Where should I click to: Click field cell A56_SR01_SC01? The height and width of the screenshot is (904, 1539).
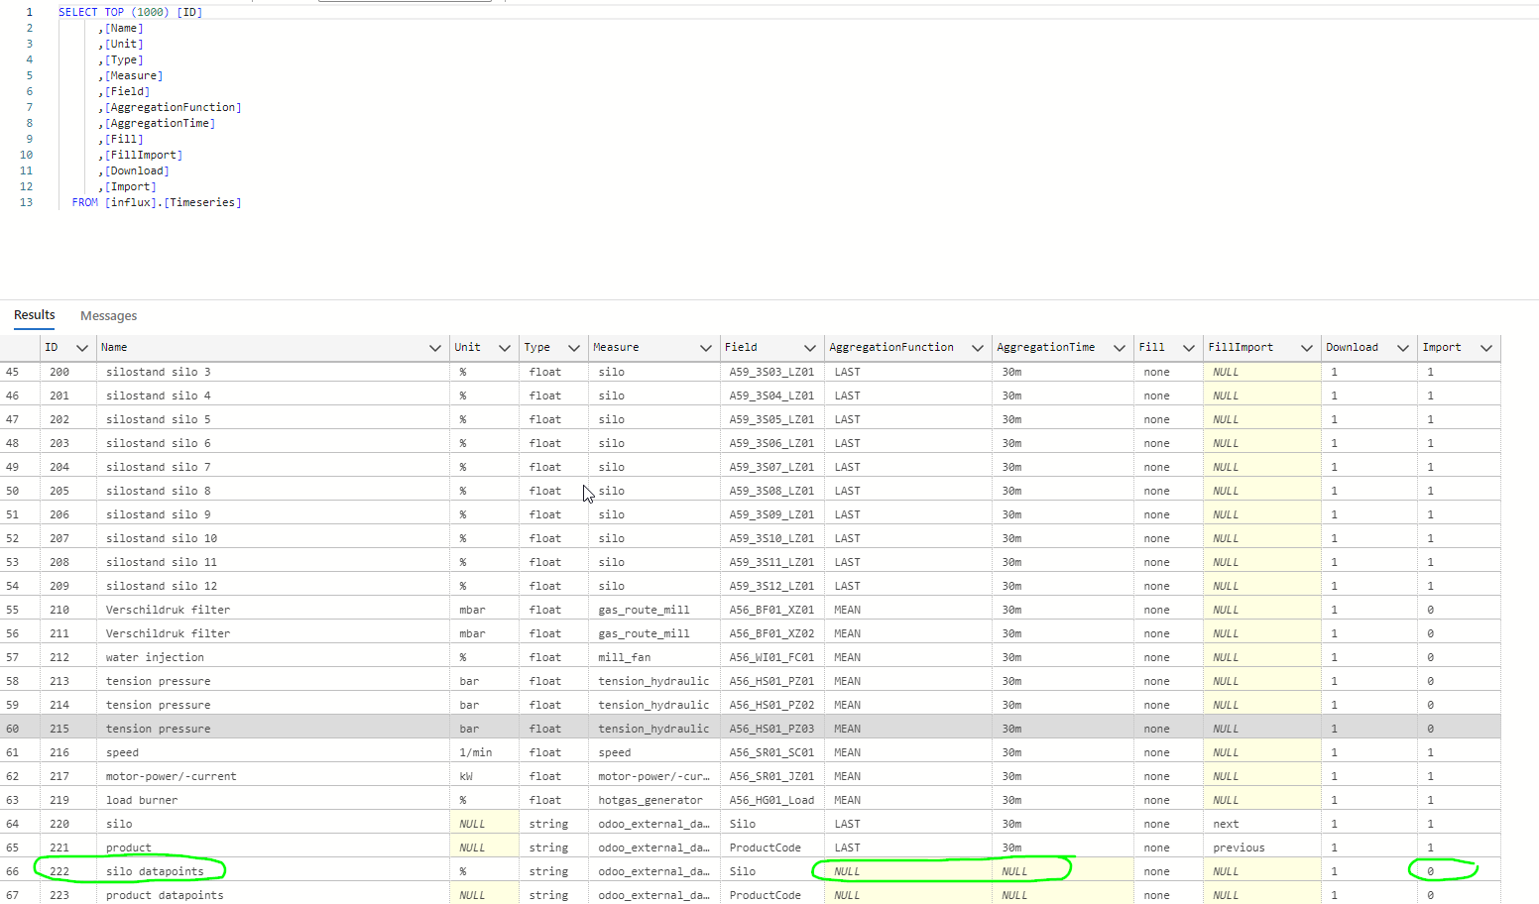772,752
